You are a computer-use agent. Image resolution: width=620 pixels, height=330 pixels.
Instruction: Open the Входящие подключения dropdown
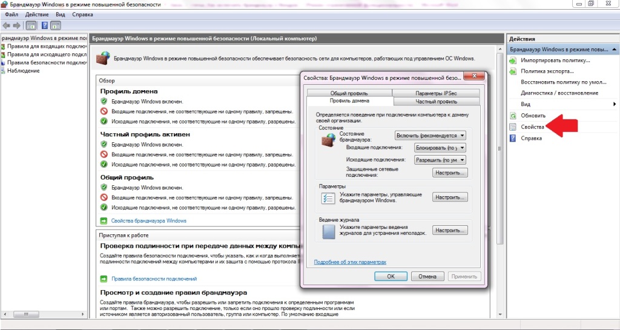(x=440, y=148)
